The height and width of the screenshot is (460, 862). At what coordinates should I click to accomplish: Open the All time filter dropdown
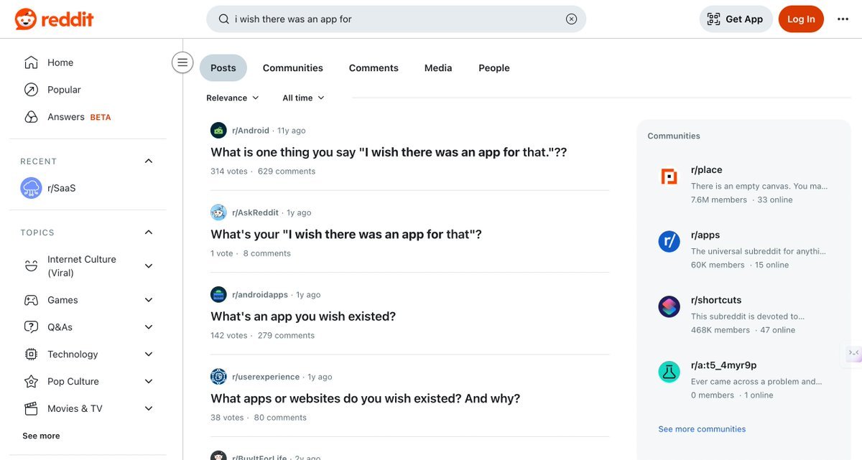coord(303,98)
